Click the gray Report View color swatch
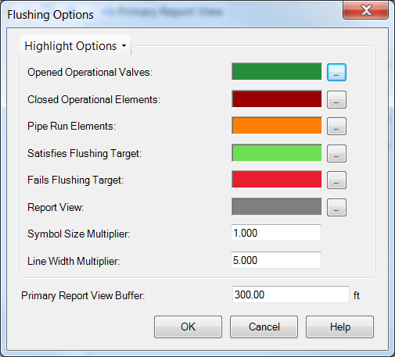The height and width of the screenshot is (357, 395). point(277,207)
